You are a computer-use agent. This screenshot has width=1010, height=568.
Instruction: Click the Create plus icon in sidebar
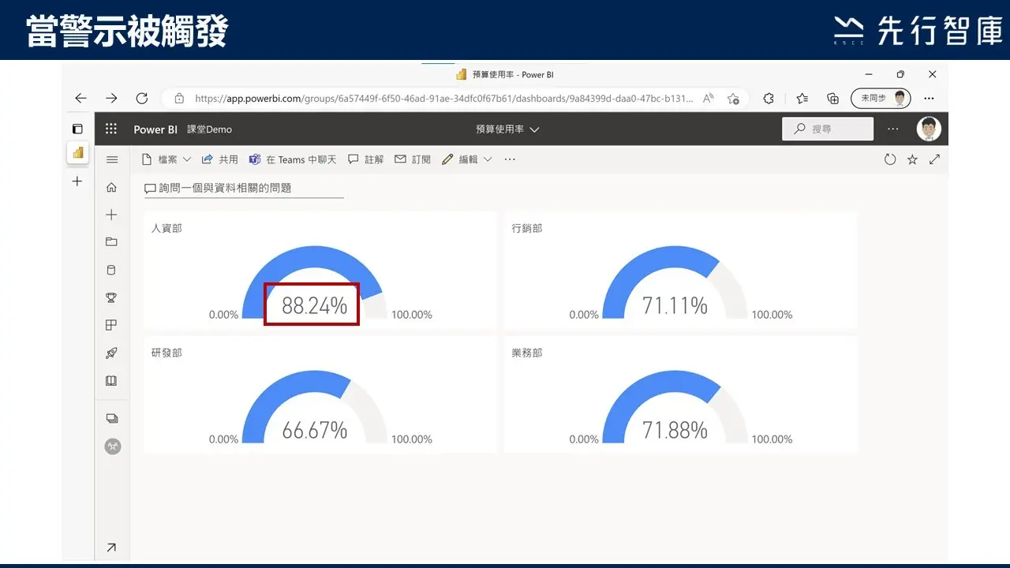tap(111, 215)
